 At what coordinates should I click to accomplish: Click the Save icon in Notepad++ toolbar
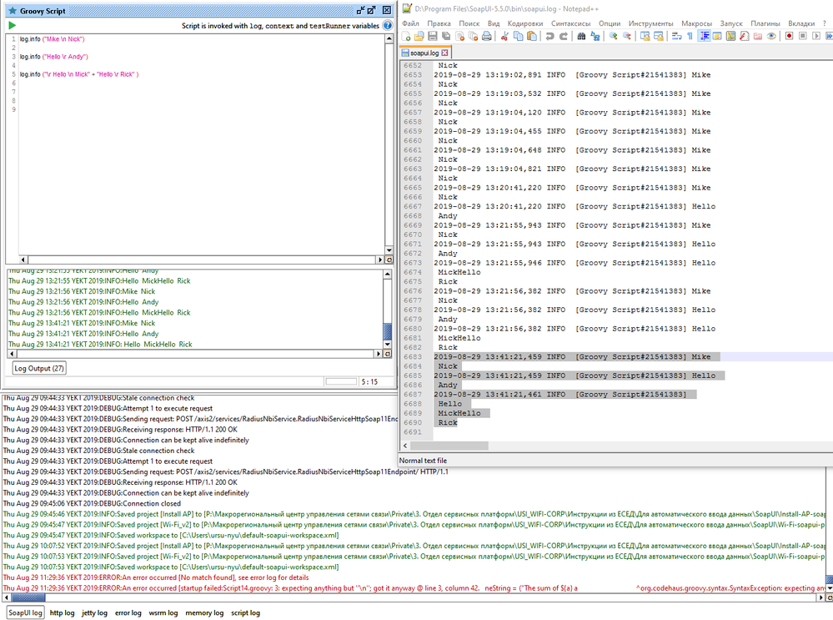point(433,37)
